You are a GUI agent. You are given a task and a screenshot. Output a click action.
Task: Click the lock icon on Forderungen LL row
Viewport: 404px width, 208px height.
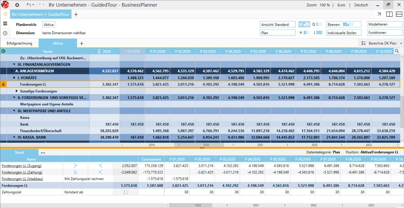tap(3, 84)
